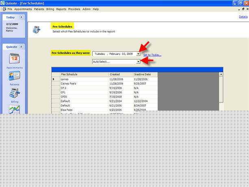The width and height of the screenshot is (249, 187).
Task: Open the Providers menu
Action: [x=74, y=9]
